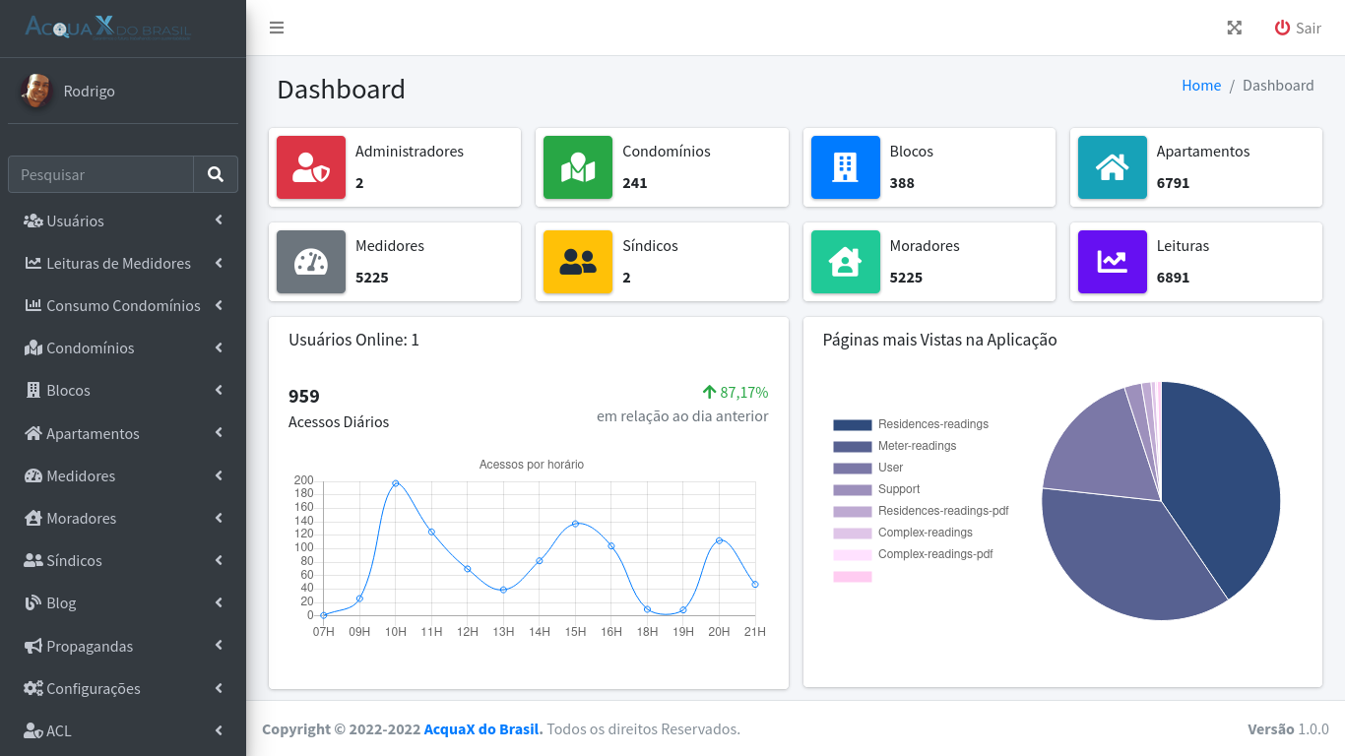
Task: Click the Support color swatch in legend
Action: (x=852, y=489)
